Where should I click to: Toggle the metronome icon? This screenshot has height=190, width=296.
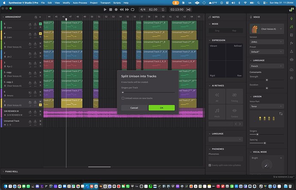click(x=163, y=9)
